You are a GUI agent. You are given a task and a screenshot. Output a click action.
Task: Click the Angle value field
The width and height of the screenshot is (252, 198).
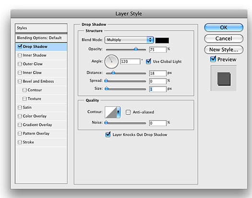tap(131, 62)
